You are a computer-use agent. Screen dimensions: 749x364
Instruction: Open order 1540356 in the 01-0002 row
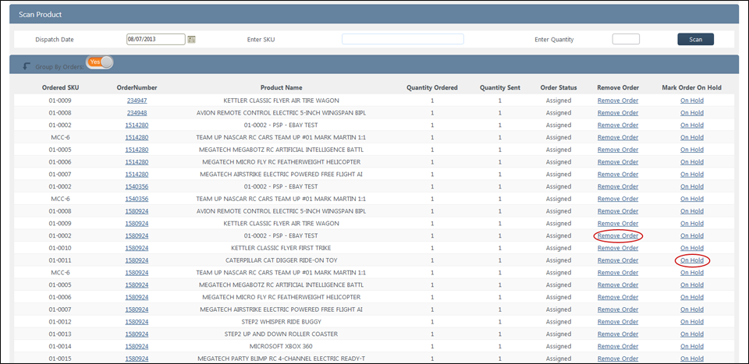pos(137,186)
